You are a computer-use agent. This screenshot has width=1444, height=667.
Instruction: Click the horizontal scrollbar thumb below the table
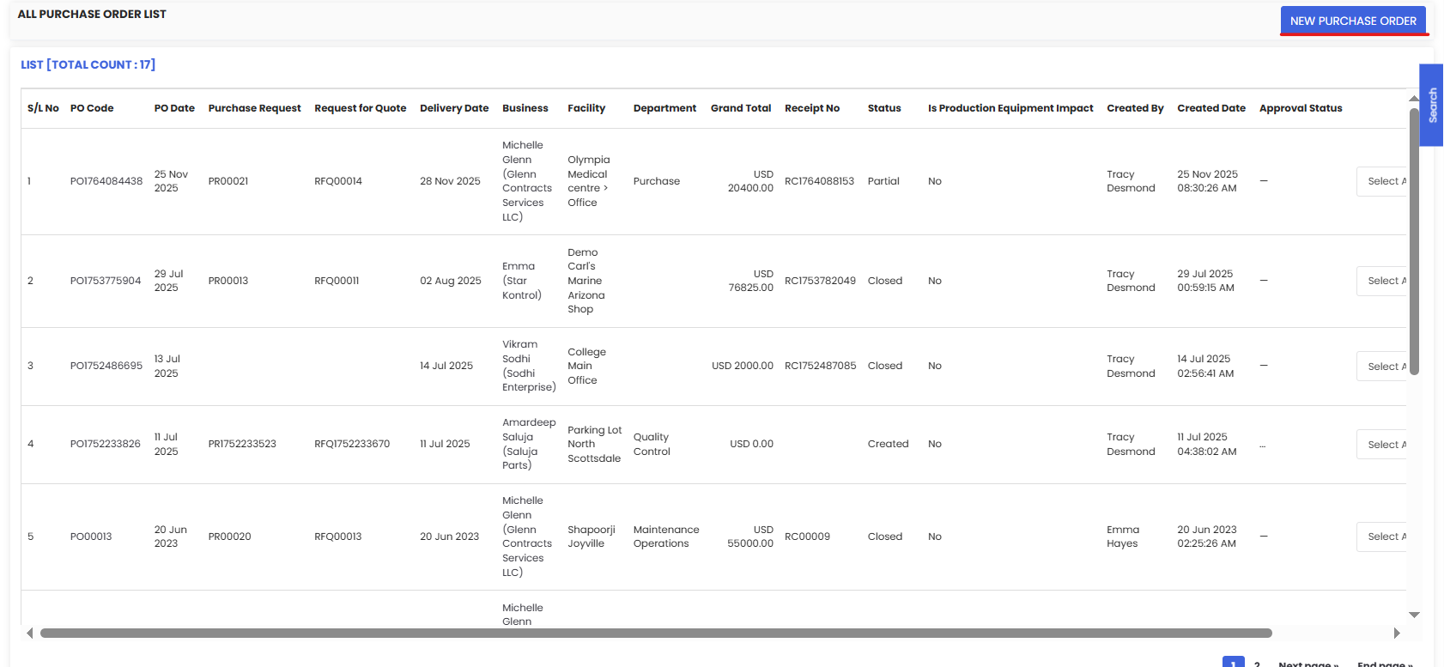pyautogui.click(x=656, y=634)
